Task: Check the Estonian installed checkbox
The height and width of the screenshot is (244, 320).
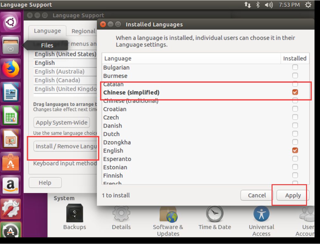Action: 295,167
